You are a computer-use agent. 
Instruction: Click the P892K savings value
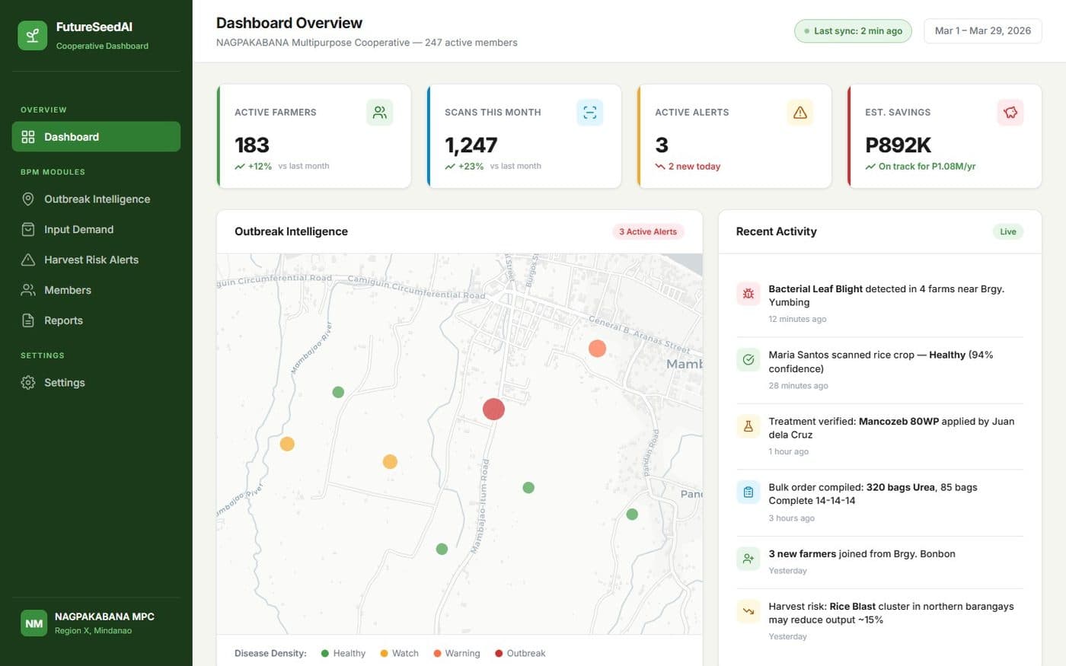click(x=898, y=145)
